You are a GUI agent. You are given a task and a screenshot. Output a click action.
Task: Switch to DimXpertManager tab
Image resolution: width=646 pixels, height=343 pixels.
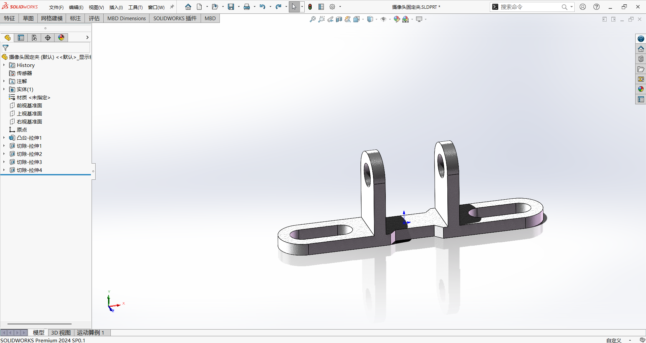click(x=48, y=38)
